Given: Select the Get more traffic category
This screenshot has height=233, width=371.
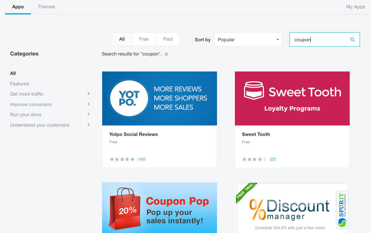Looking at the screenshot, I should tap(27, 94).
